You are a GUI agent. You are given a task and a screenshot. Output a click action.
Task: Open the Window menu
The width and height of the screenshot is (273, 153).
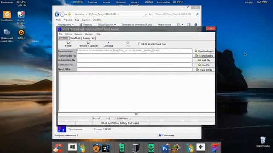click(x=89, y=34)
